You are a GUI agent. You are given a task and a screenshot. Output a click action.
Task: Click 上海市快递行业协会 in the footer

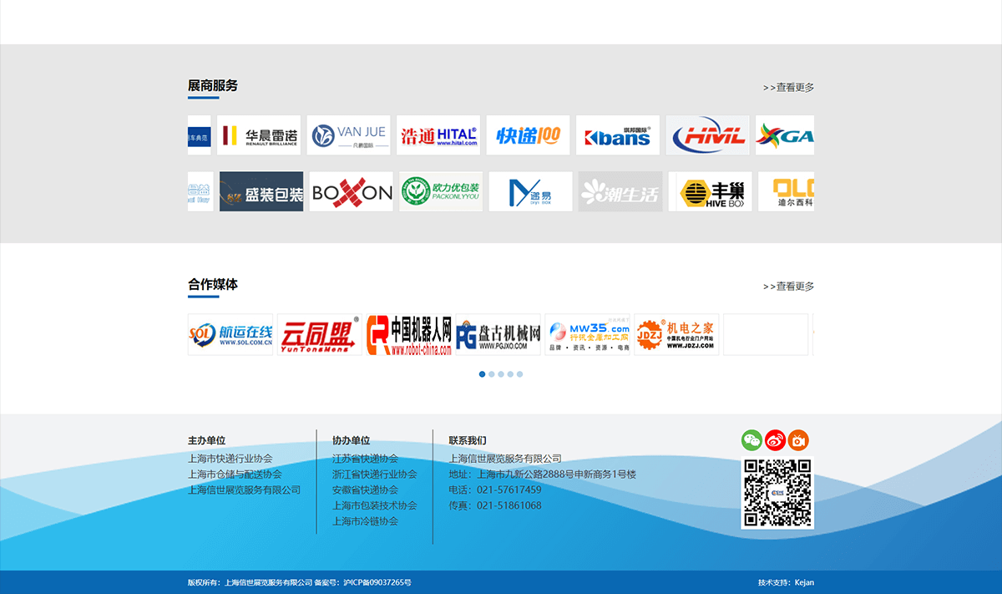click(x=230, y=459)
